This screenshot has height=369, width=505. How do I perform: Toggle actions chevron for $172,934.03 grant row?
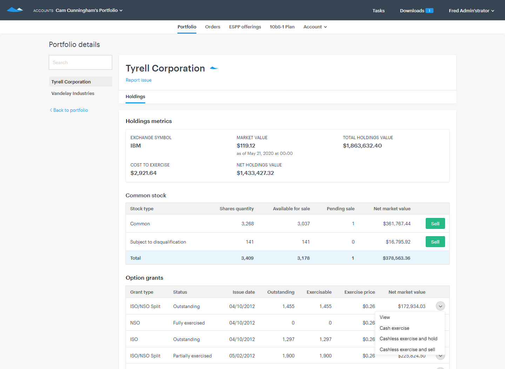pos(440,306)
